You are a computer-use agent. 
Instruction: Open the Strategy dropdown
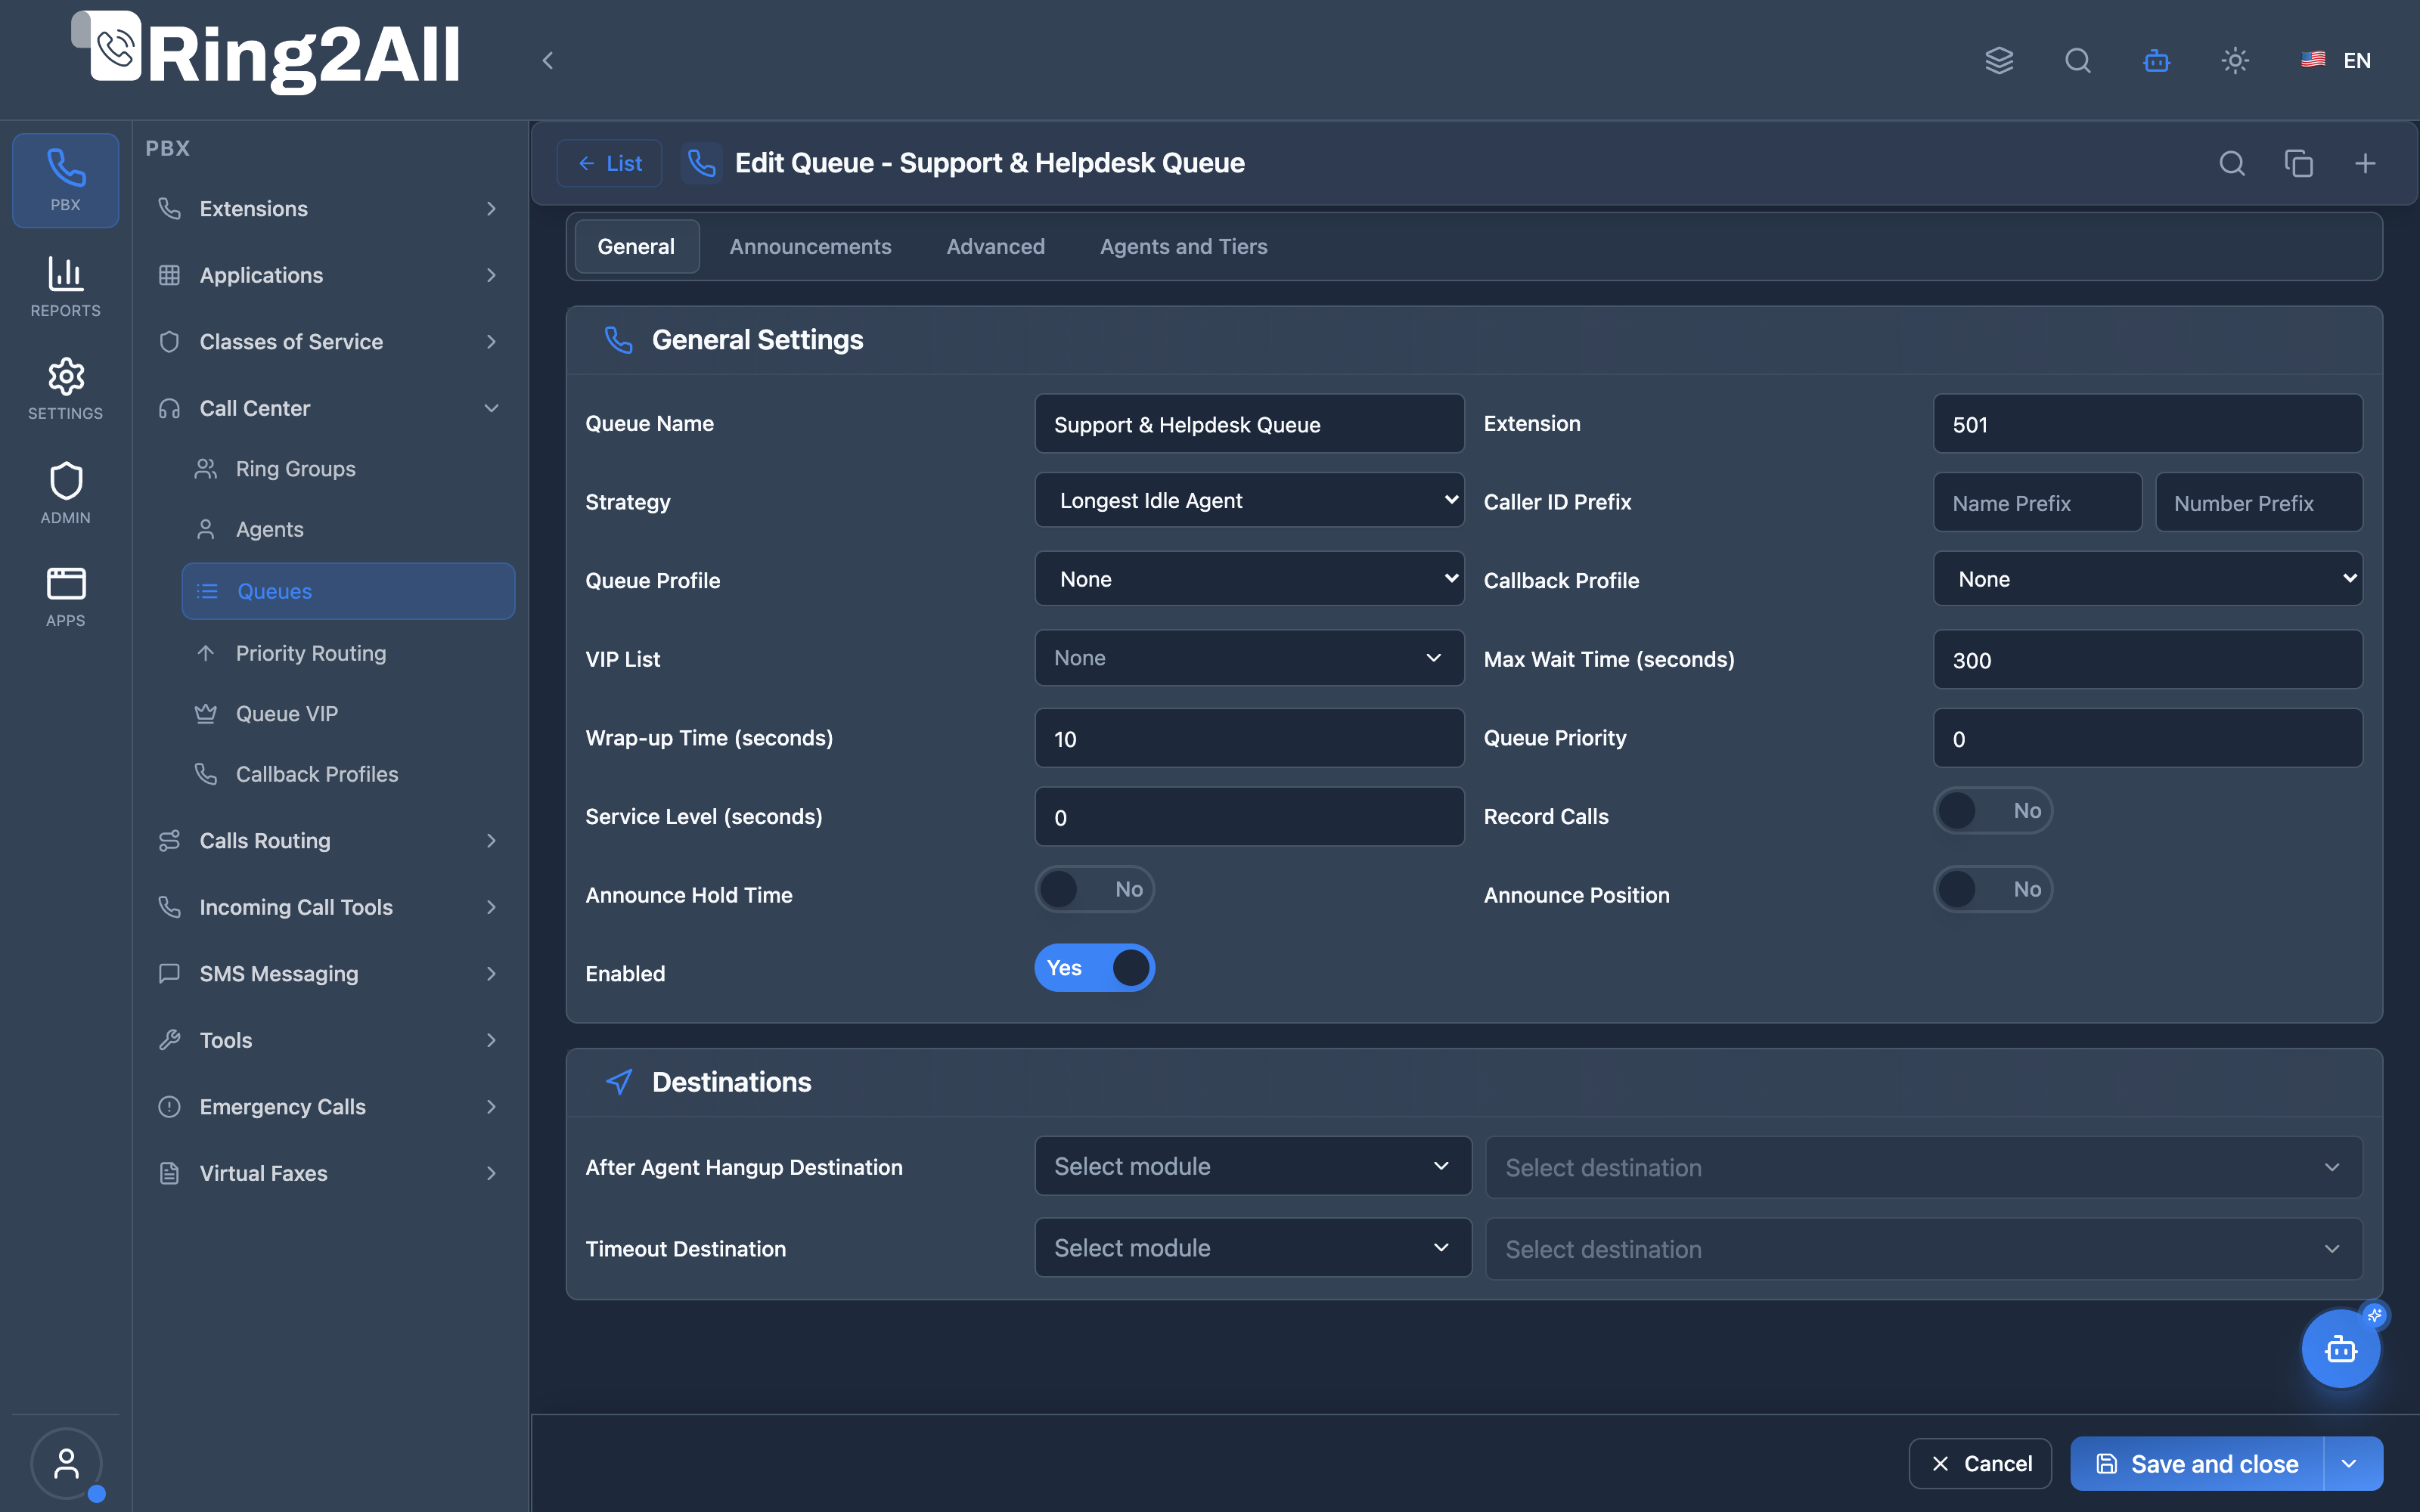tap(1249, 500)
